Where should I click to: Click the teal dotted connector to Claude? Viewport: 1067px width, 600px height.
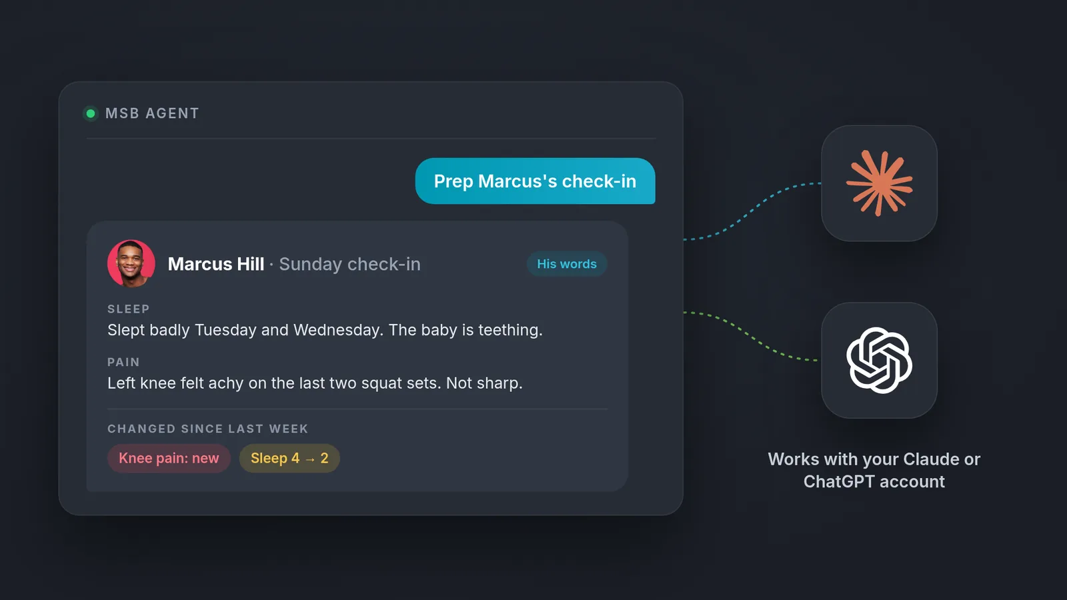pyautogui.click(x=752, y=211)
